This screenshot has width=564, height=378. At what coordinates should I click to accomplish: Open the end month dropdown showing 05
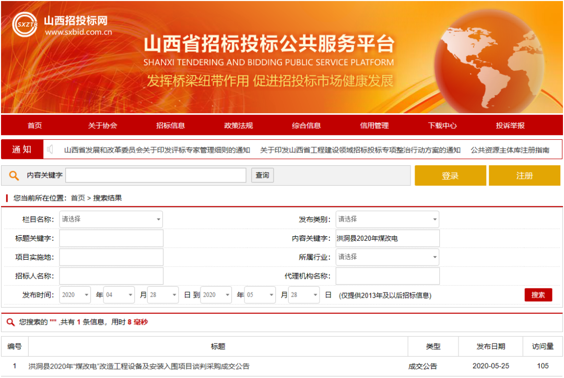coord(260,295)
